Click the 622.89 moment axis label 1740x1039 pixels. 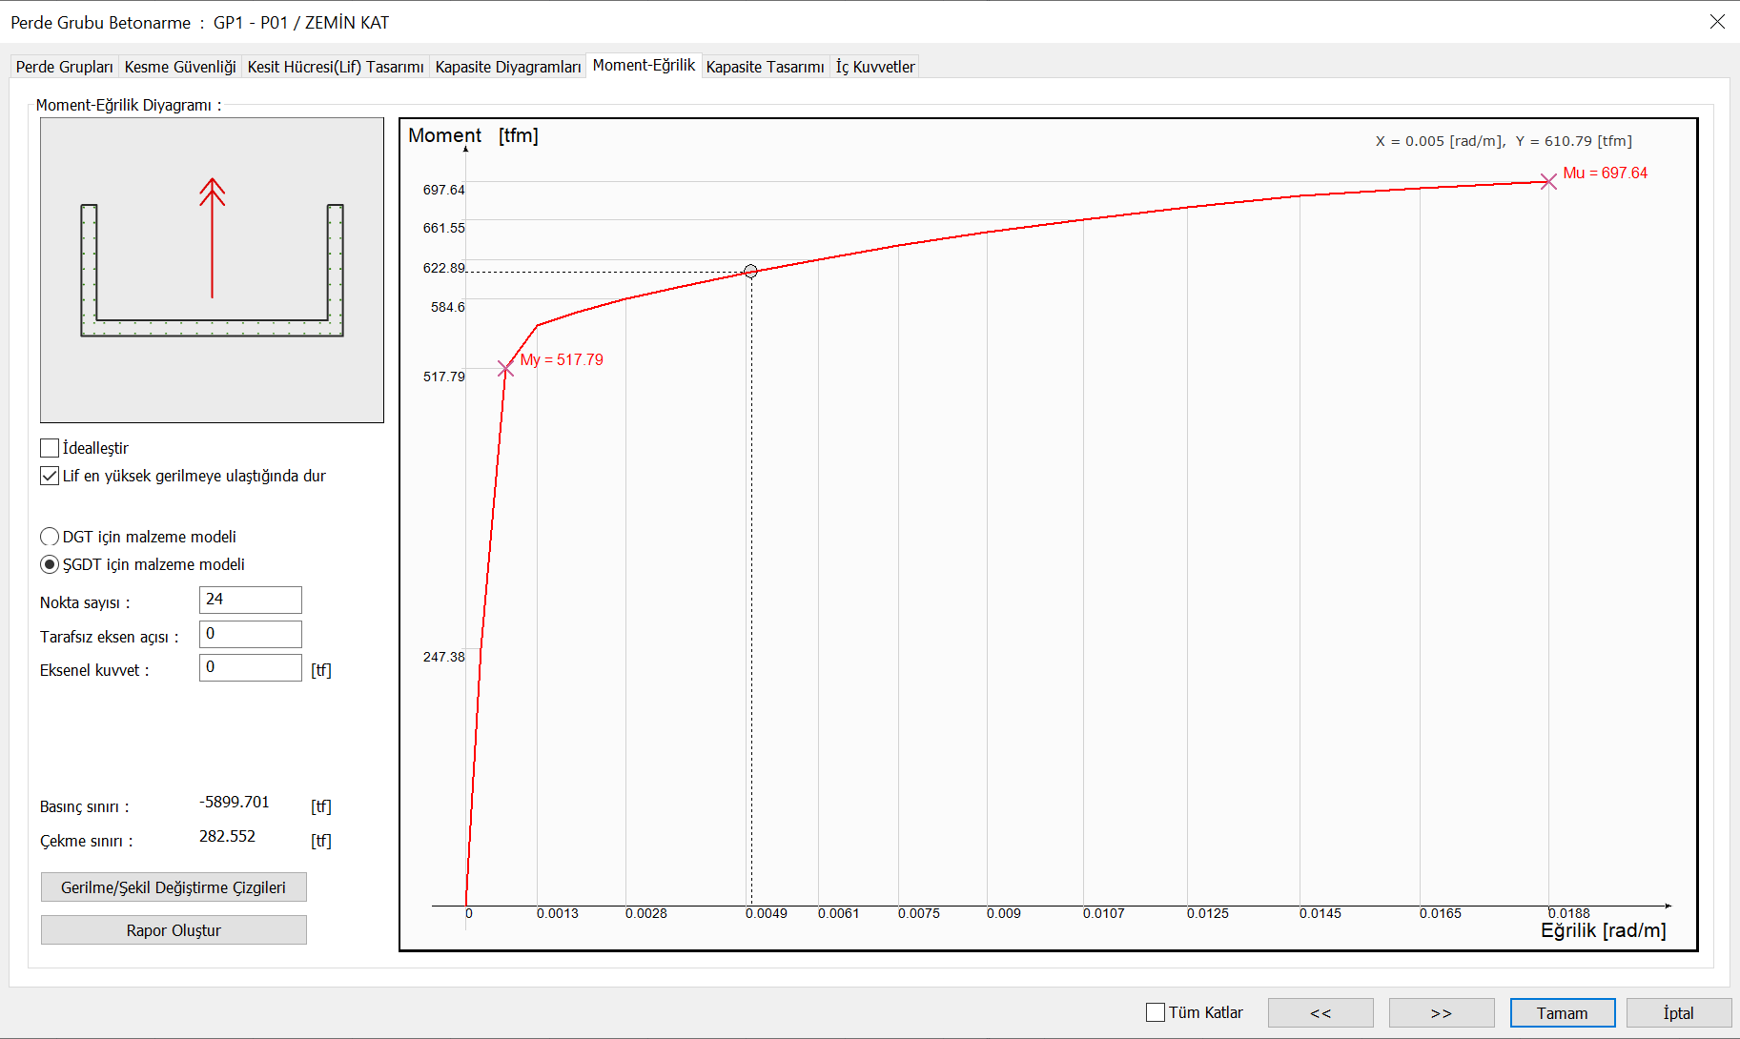(444, 268)
